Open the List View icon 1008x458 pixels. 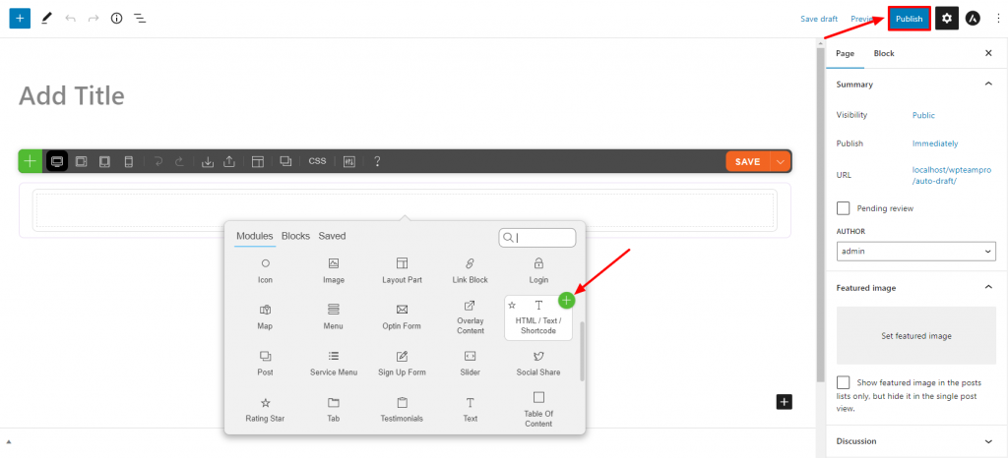point(140,19)
